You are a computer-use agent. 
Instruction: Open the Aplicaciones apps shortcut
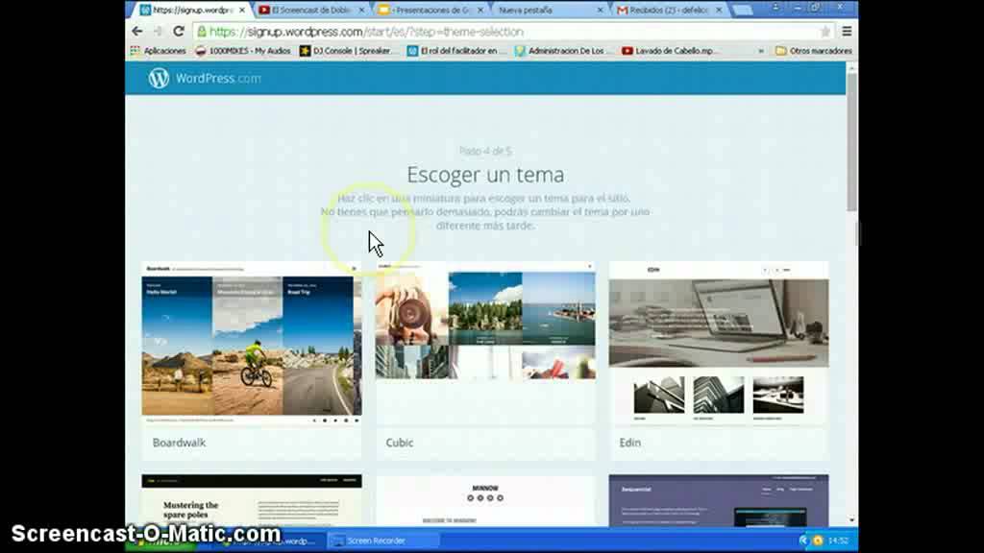(159, 51)
